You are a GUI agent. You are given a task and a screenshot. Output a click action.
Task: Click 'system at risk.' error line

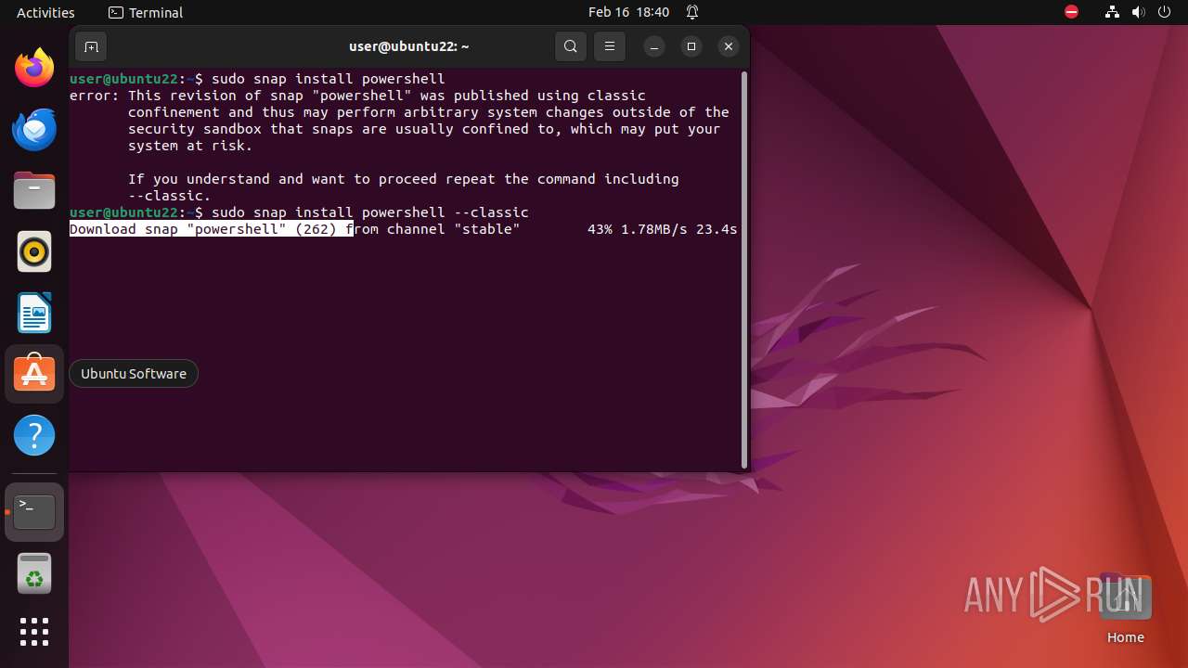[190, 146]
